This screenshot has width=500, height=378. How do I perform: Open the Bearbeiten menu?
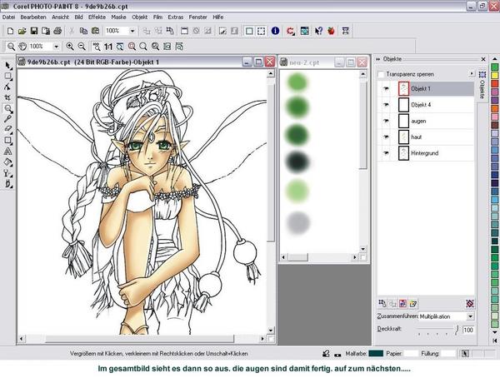pyautogui.click(x=33, y=17)
